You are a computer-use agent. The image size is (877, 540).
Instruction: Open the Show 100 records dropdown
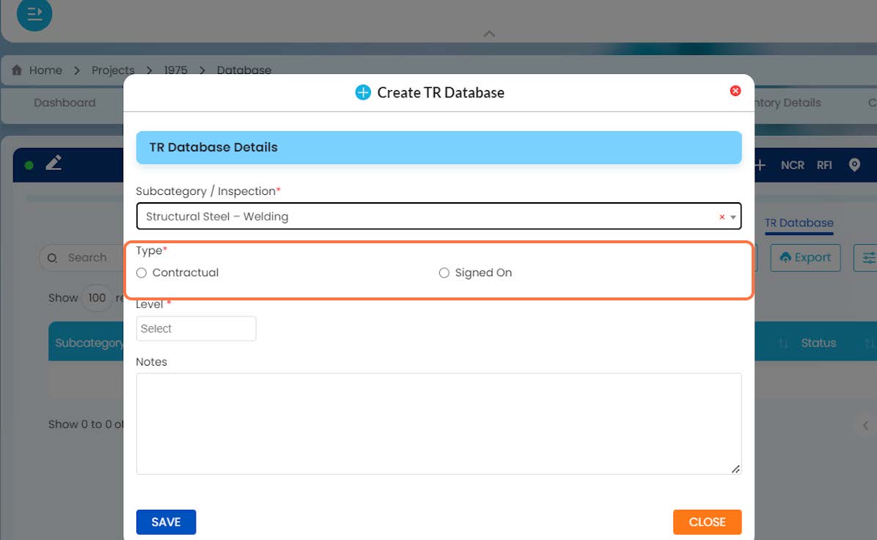coord(96,298)
